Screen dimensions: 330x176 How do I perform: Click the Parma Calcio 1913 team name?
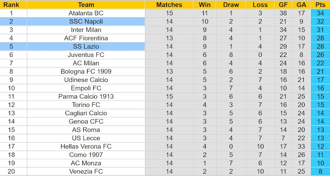pos(86,97)
